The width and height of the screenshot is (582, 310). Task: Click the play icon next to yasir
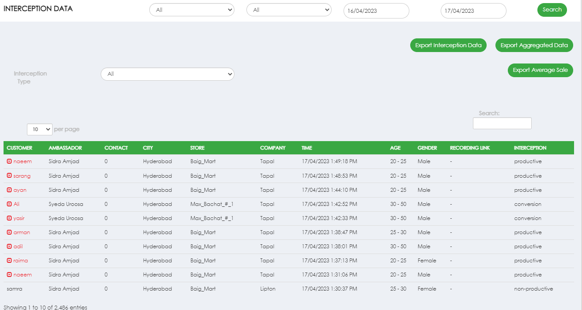(9, 218)
